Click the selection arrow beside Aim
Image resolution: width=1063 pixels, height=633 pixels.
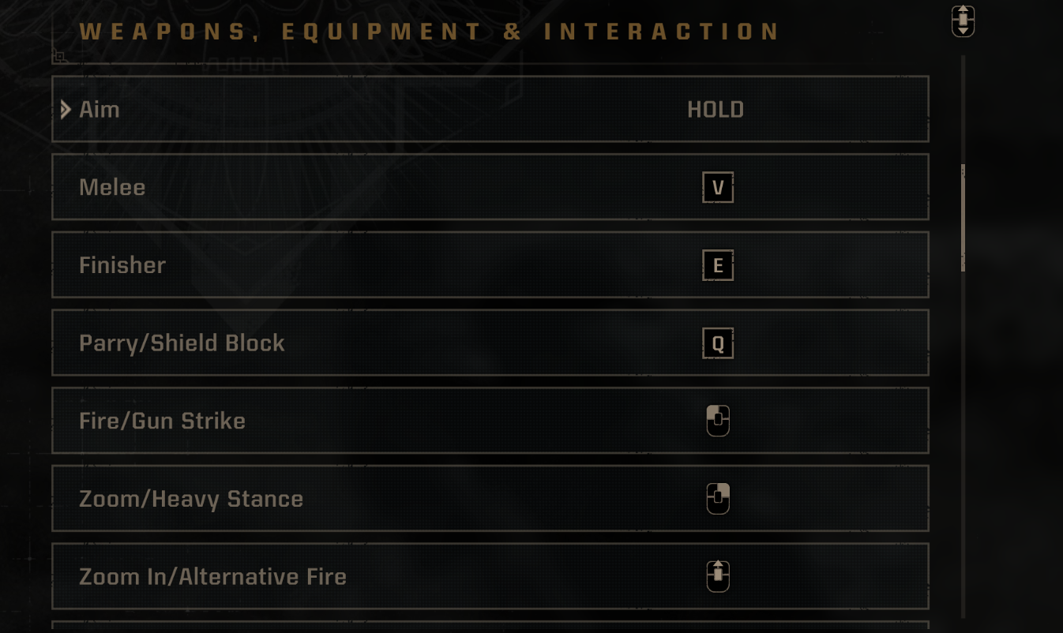pos(66,110)
